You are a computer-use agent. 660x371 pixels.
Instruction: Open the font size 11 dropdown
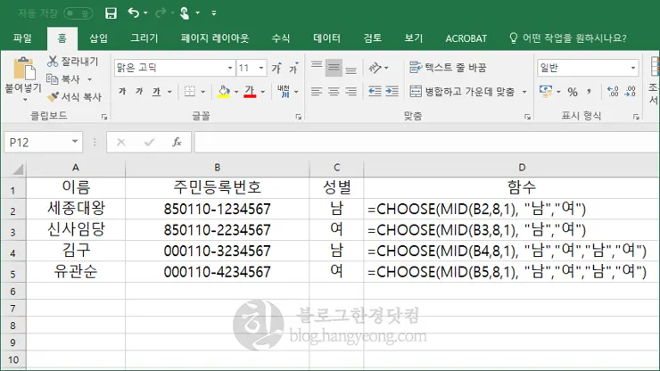tap(261, 68)
